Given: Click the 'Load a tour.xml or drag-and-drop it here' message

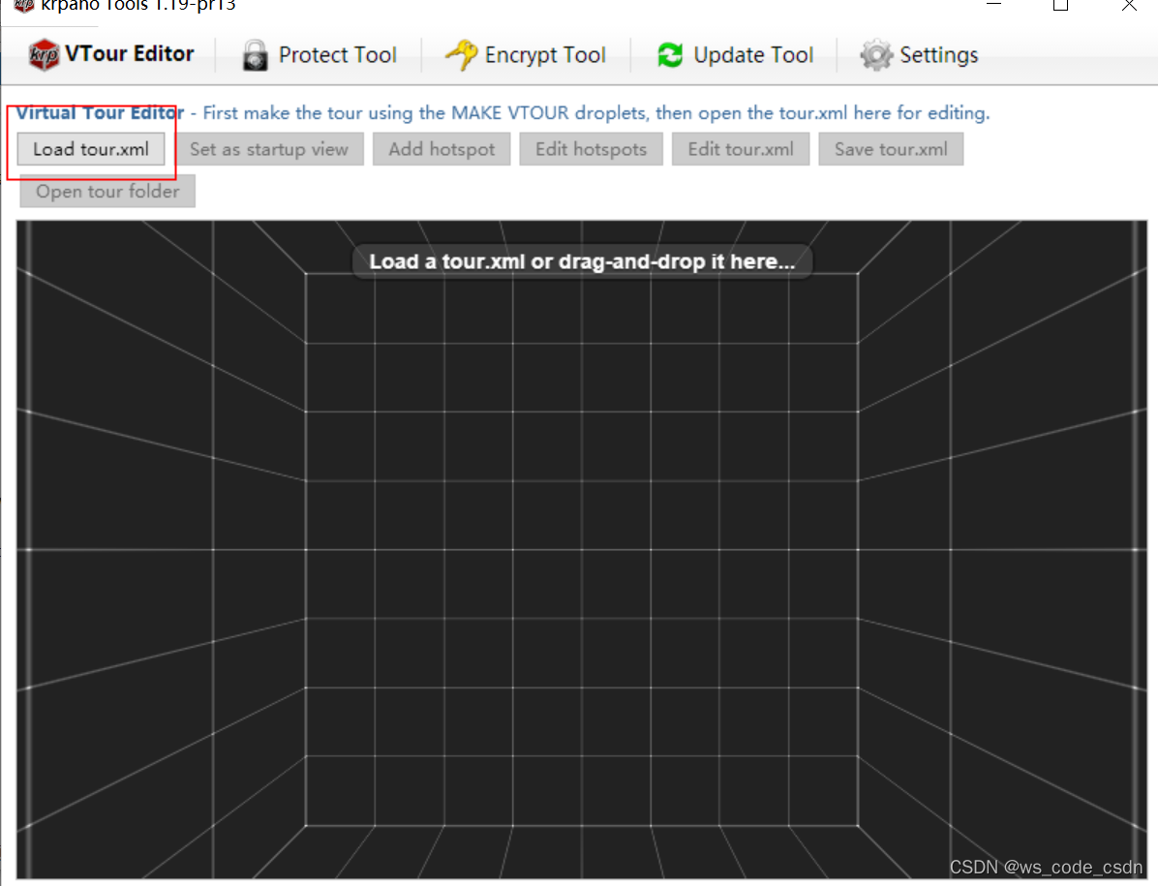Looking at the screenshot, I should [582, 261].
